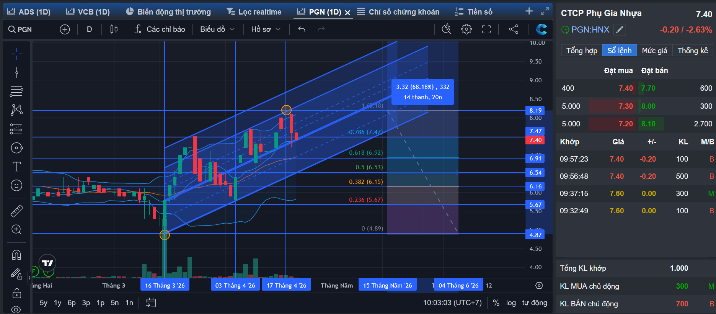716x314 pixels.
Task: Redo the chart action
Action: pyautogui.click(x=321, y=29)
